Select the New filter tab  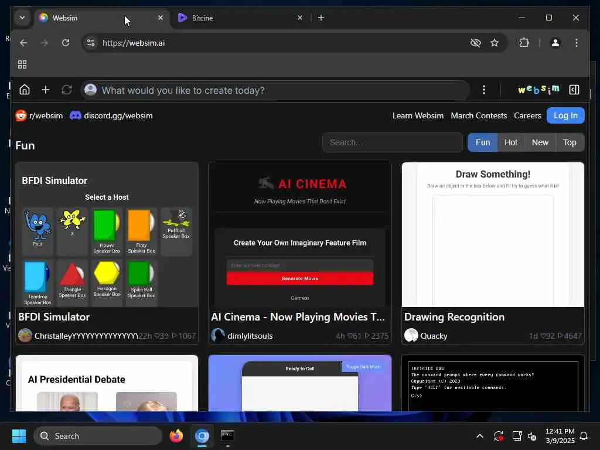coord(540,142)
